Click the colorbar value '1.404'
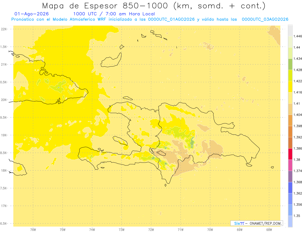The height and width of the screenshot is (233, 302). [298, 115]
